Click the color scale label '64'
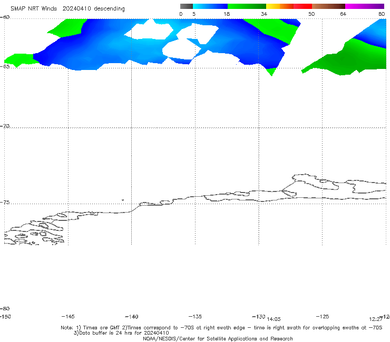Screen dimensions: 390x342 point(343,14)
